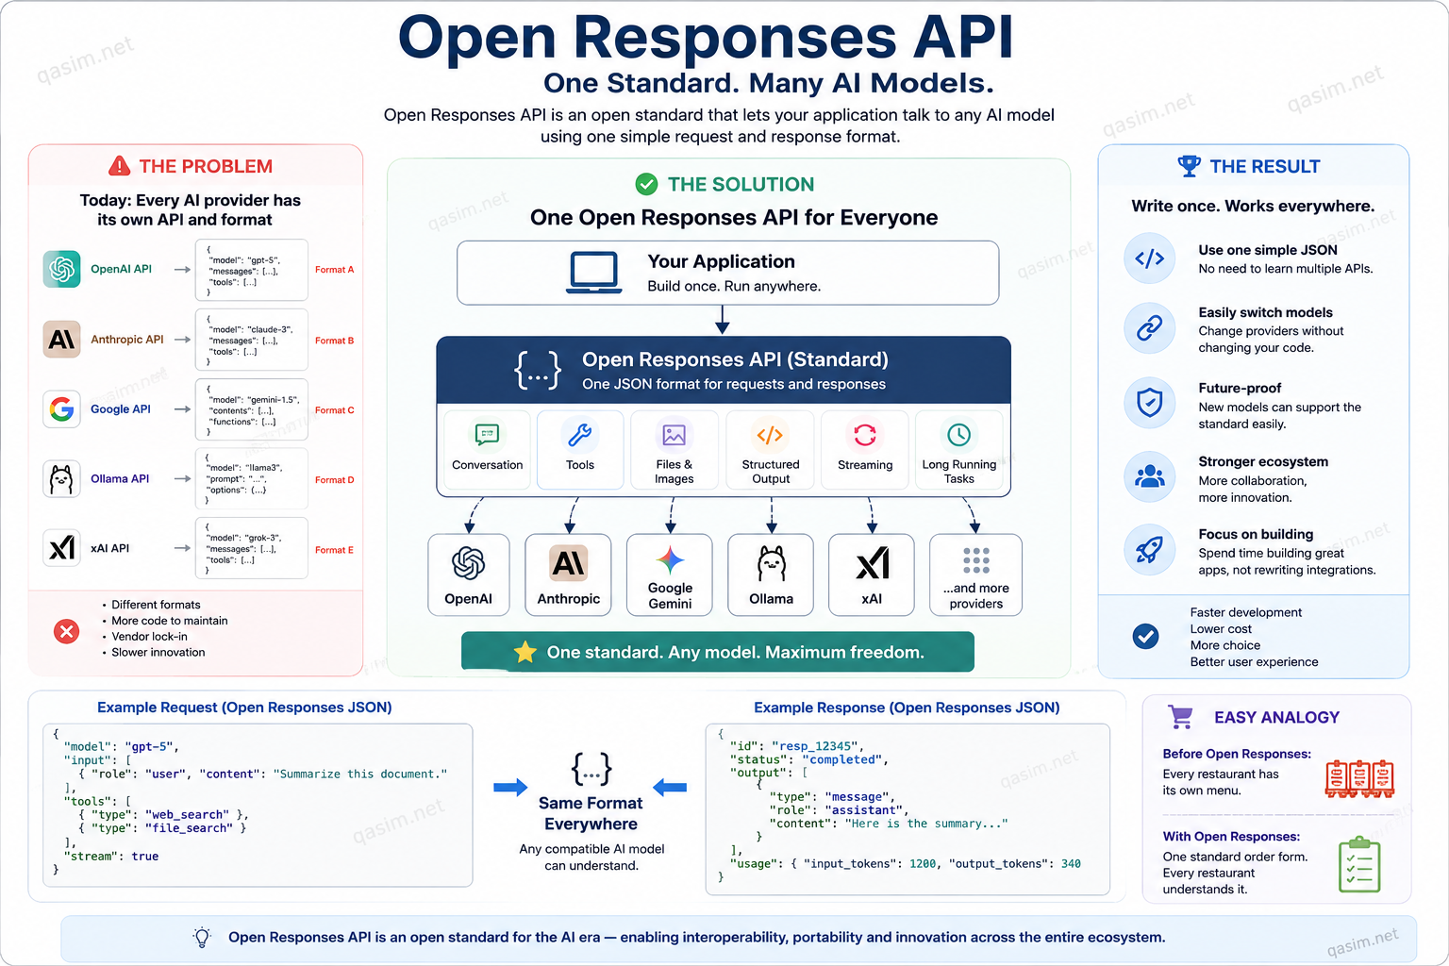1449x966 pixels.
Task: Click the Format D red label
Action: coord(335,480)
